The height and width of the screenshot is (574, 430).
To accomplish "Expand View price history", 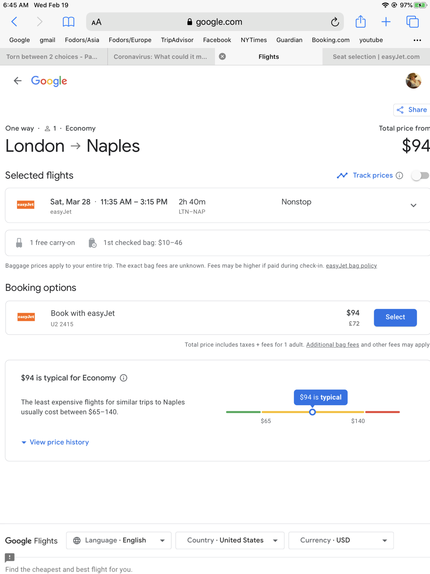I will pos(55,442).
